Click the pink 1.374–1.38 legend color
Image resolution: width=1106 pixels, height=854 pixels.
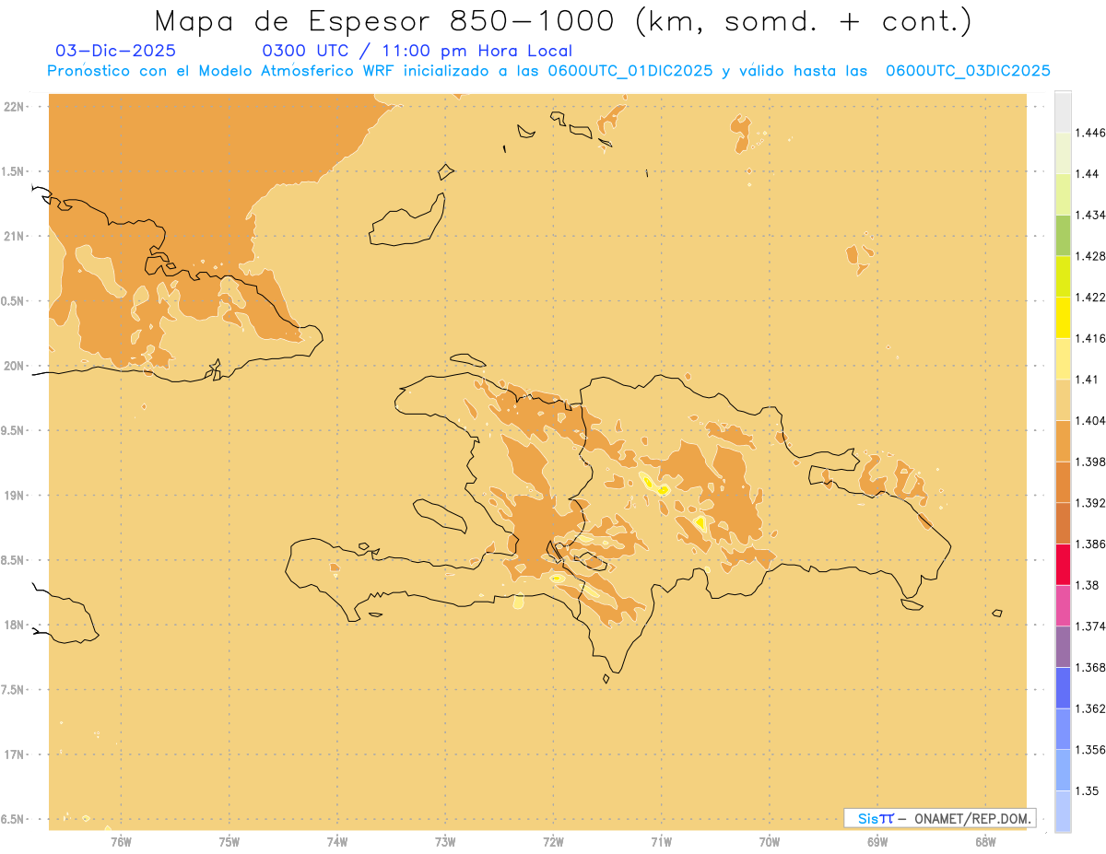pyautogui.click(x=1063, y=605)
